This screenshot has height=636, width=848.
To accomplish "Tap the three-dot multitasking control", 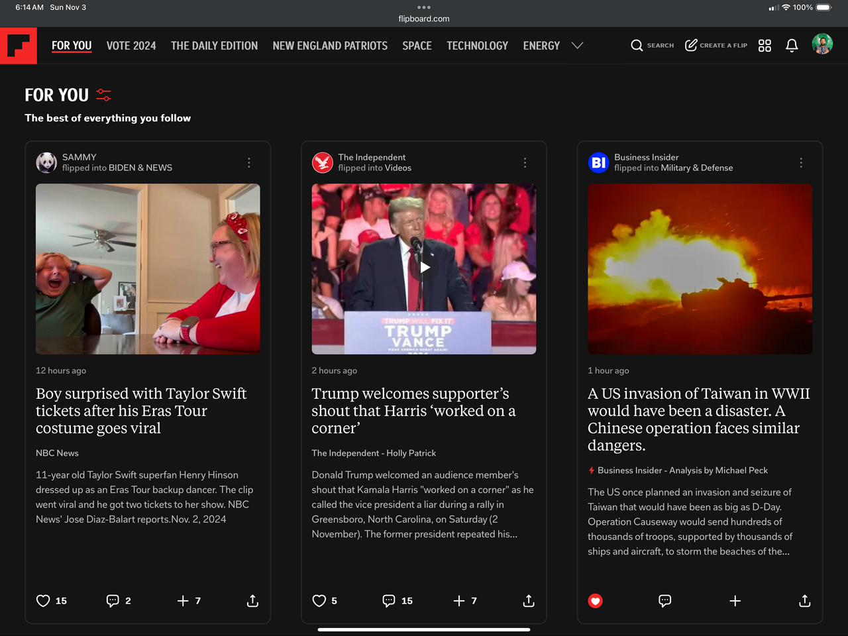I will 424,7.
